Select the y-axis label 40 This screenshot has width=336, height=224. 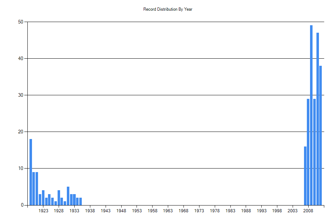(x=21, y=58)
